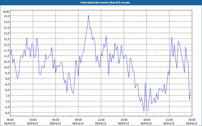Click the 6,0 y-axis label
The image size is (202, 126).
click(7, 112)
